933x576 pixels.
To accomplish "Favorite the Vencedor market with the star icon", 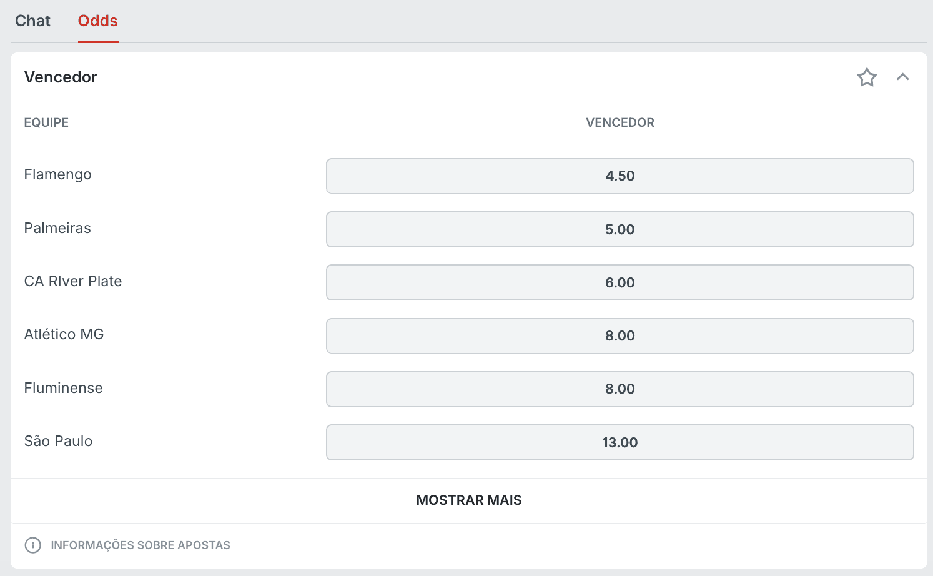I will [866, 77].
